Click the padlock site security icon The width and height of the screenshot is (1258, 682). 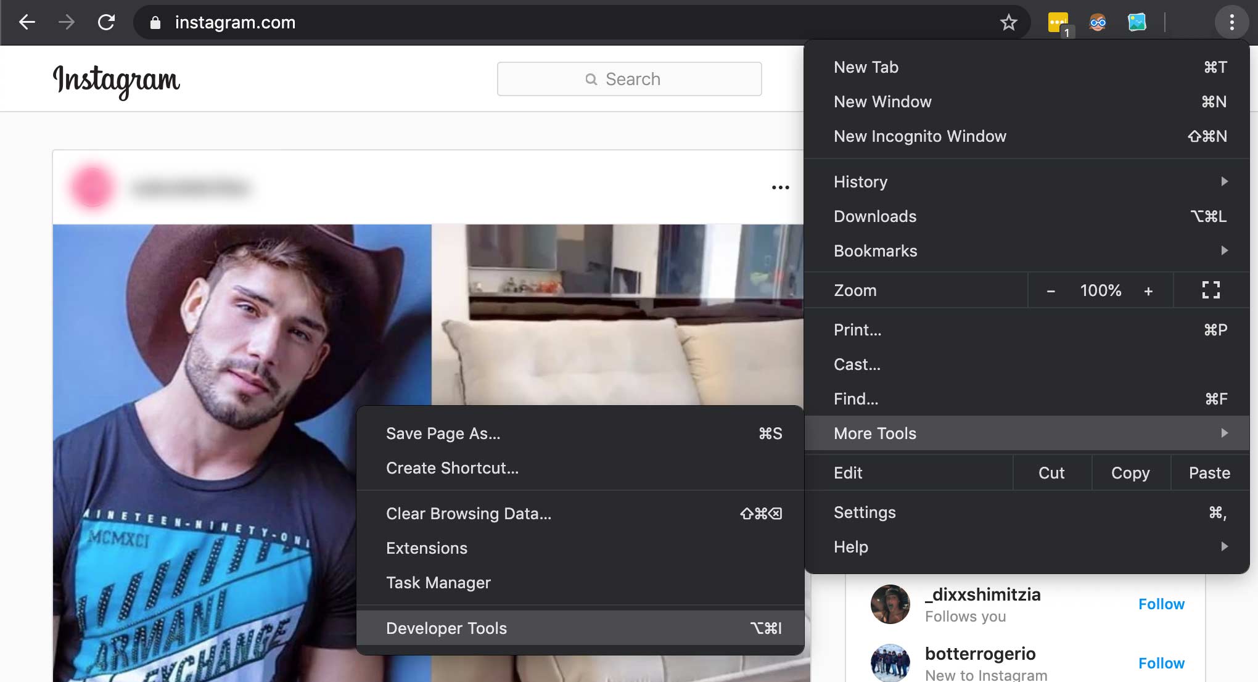coord(156,22)
